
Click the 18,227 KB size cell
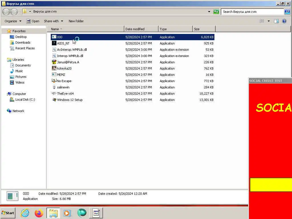[206, 94]
